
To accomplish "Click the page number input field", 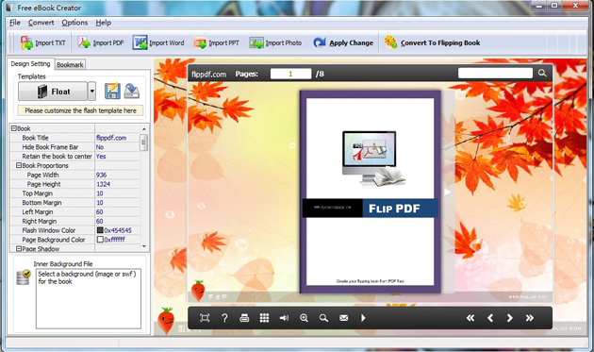I will click(x=290, y=74).
